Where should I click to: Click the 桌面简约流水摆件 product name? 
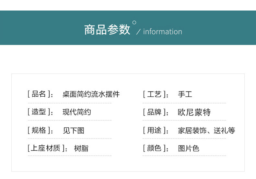pyautogui.click(x=91, y=94)
